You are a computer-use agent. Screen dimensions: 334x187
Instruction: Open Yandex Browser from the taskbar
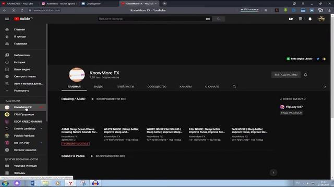70,183
